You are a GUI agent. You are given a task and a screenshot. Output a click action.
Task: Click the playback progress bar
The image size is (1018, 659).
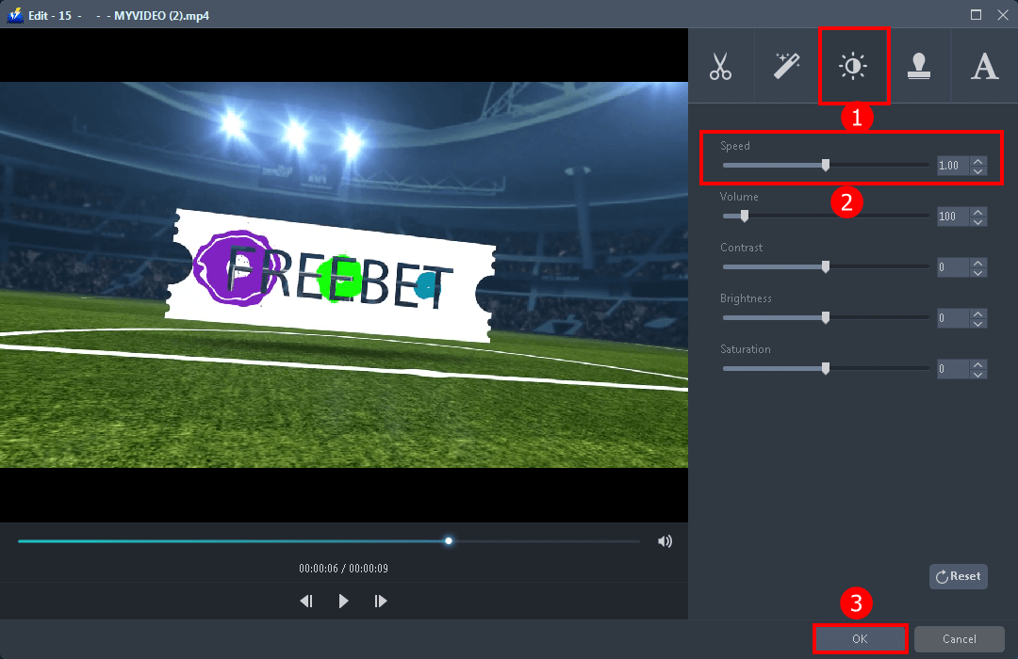click(x=330, y=540)
